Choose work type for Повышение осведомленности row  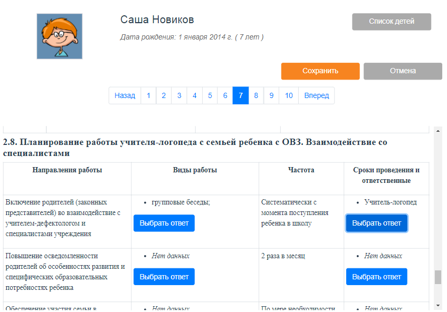[164, 277]
